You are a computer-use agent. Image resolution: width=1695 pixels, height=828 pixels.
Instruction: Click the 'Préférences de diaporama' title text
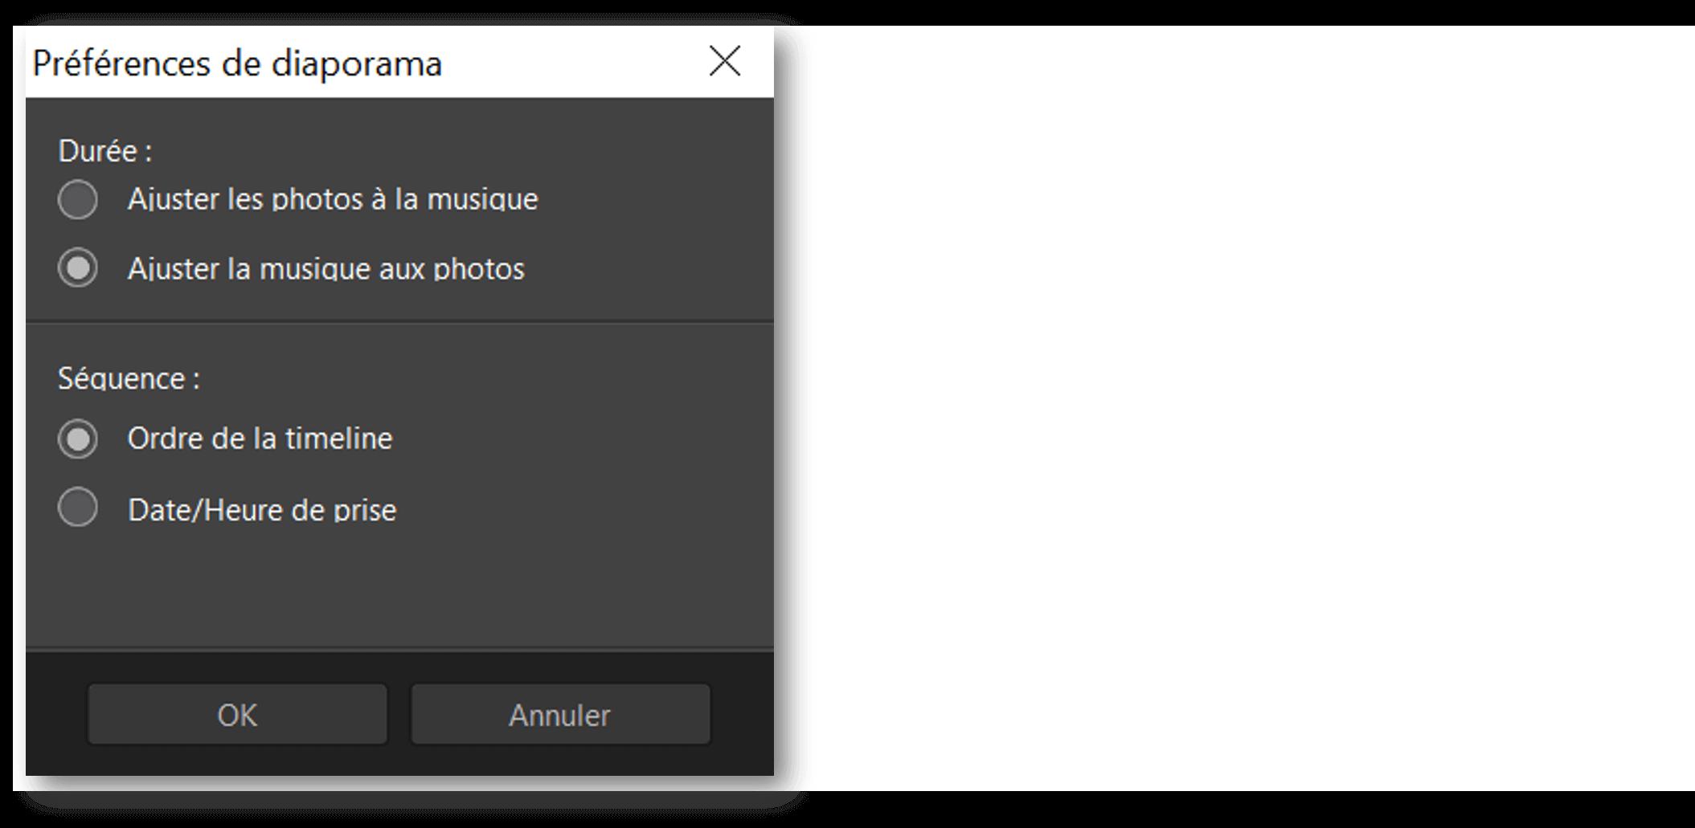click(237, 63)
